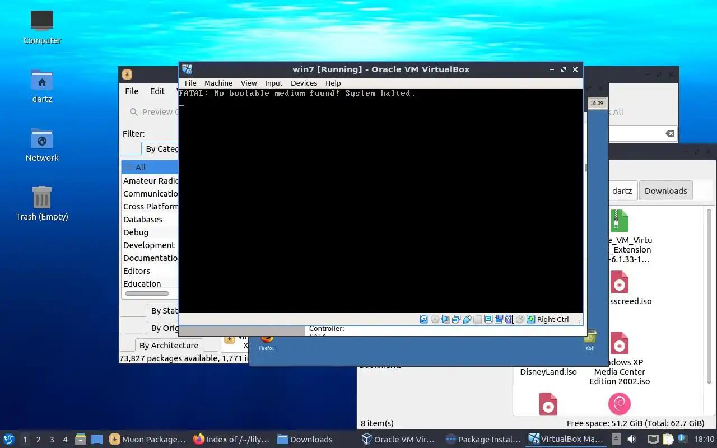Select Databases category in Muon

(150, 219)
